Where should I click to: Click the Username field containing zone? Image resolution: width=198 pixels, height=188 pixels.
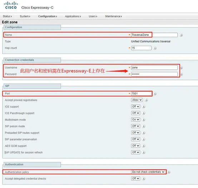coord(154,68)
